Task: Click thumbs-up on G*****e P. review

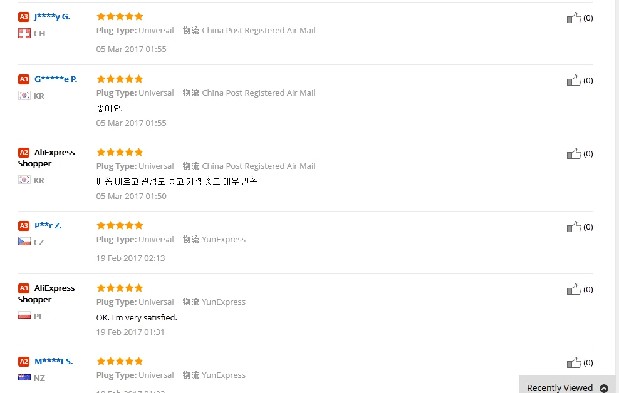Action: coord(574,80)
